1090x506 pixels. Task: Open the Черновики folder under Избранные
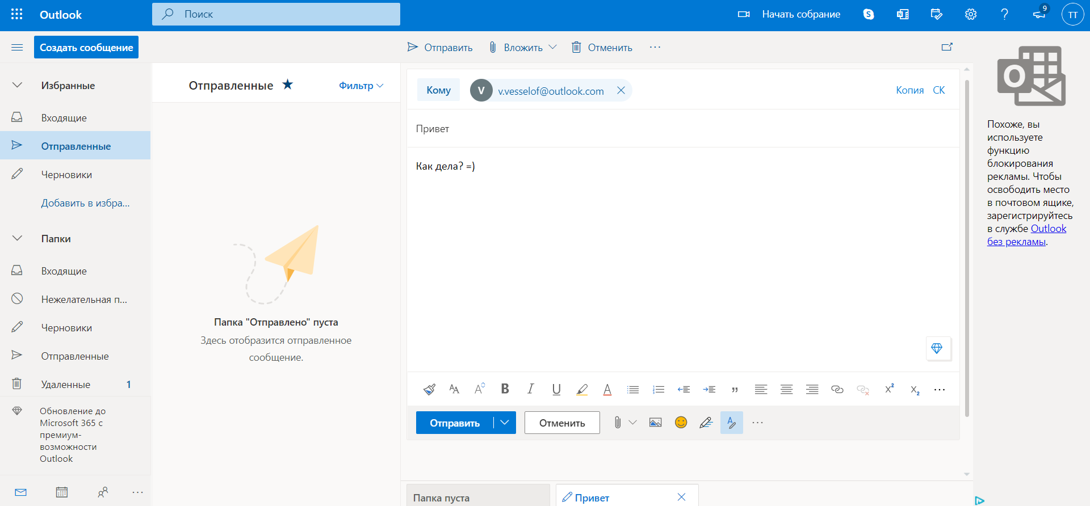tap(66, 175)
